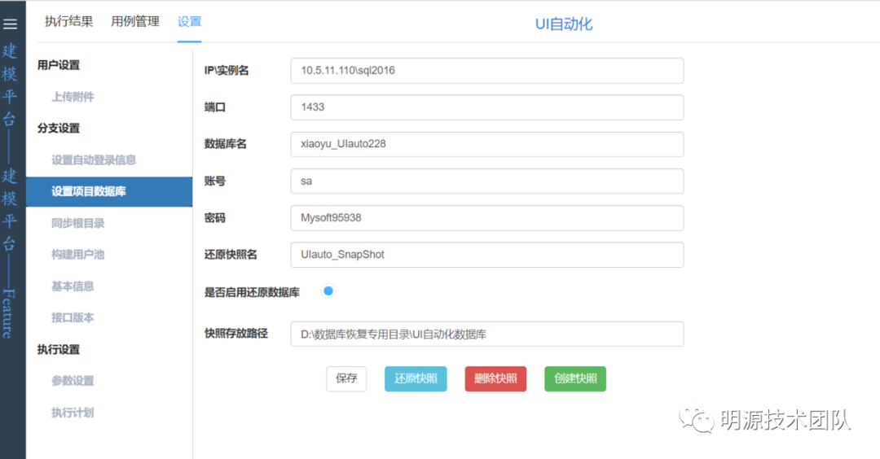The width and height of the screenshot is (880, 459).
Task: Select 设置项目数据库 menu item
Action: tap(109, 192)
